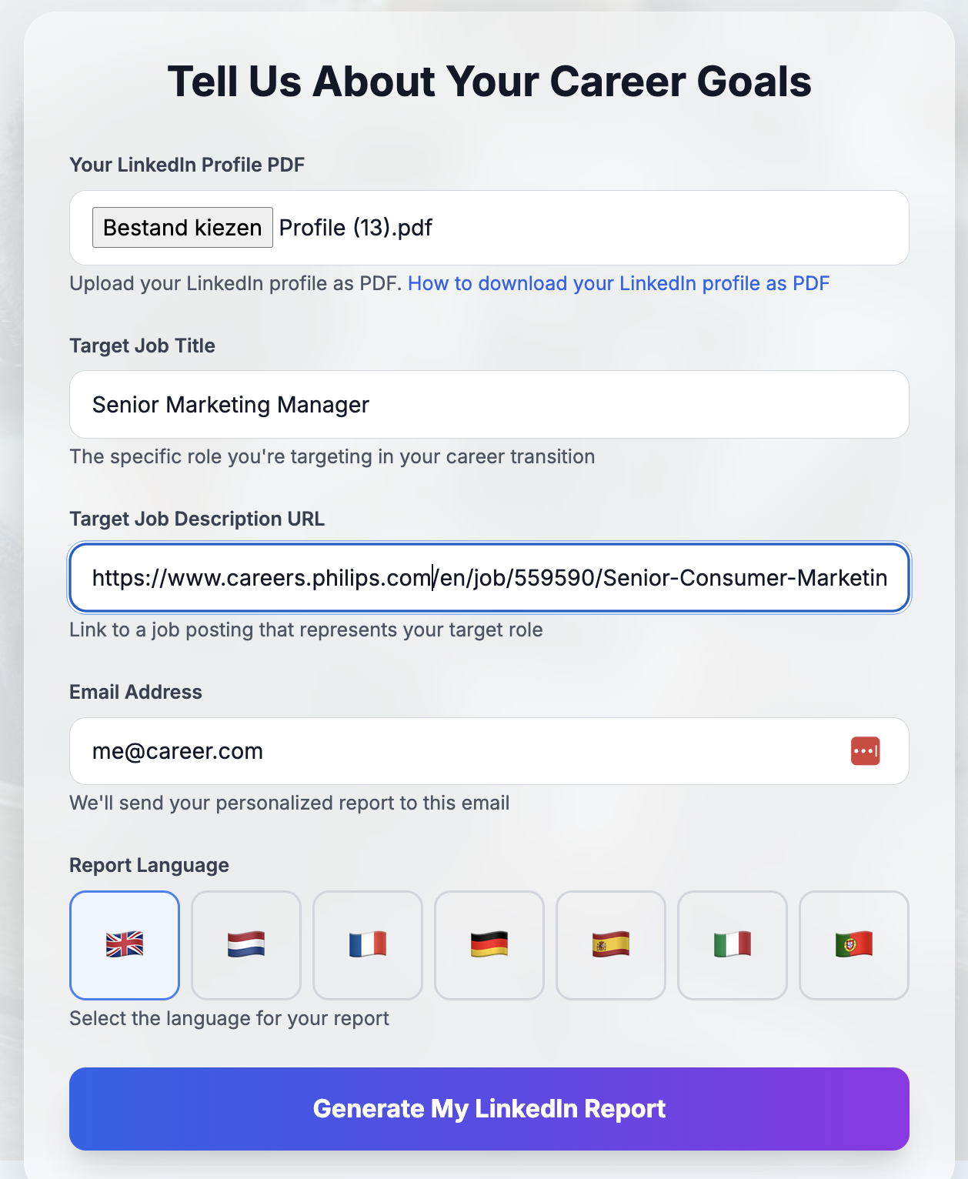Click the red password manager icon in email field

point(865,751)
